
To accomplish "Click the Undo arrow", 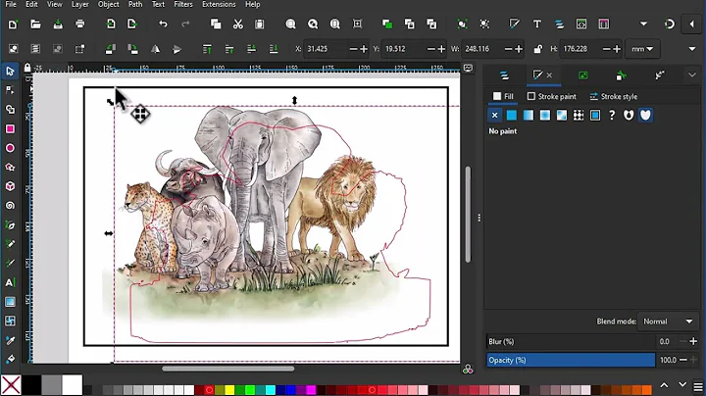I will click(163, 25).
